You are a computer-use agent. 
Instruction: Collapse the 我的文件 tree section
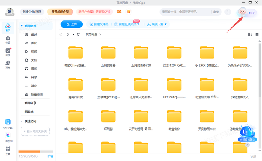22,26
